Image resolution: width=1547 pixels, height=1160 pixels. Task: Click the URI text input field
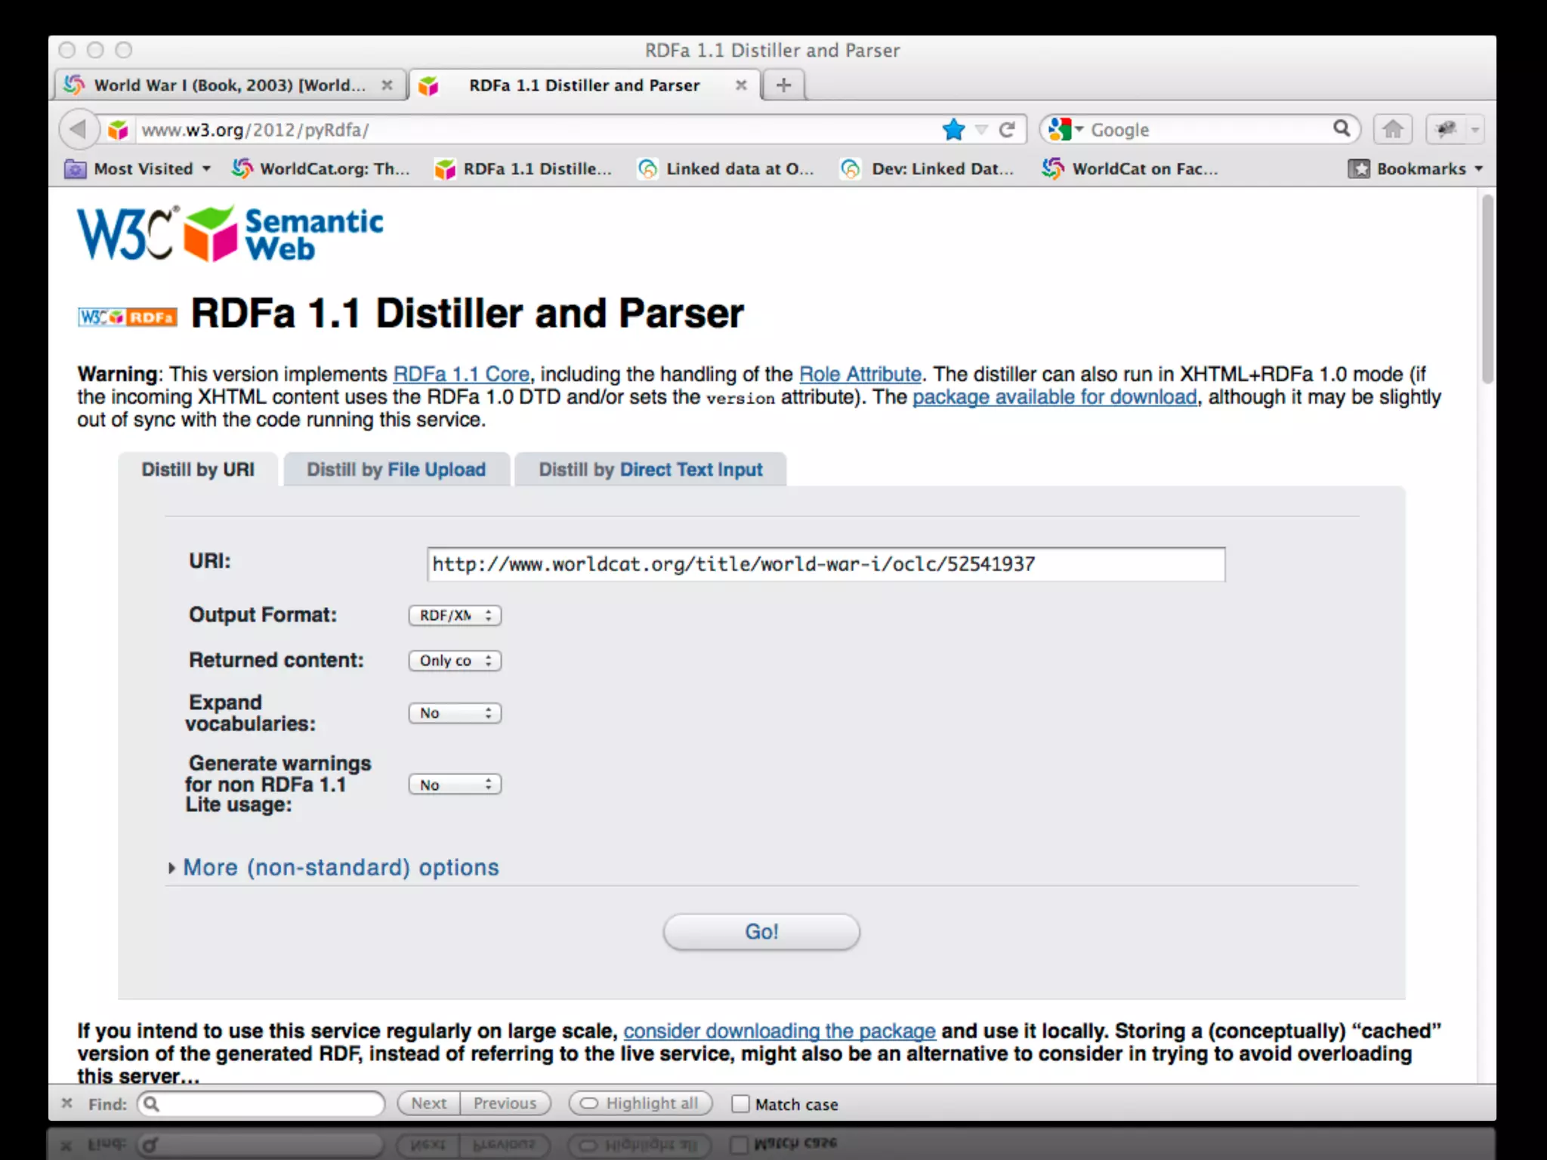pos(825,565)
